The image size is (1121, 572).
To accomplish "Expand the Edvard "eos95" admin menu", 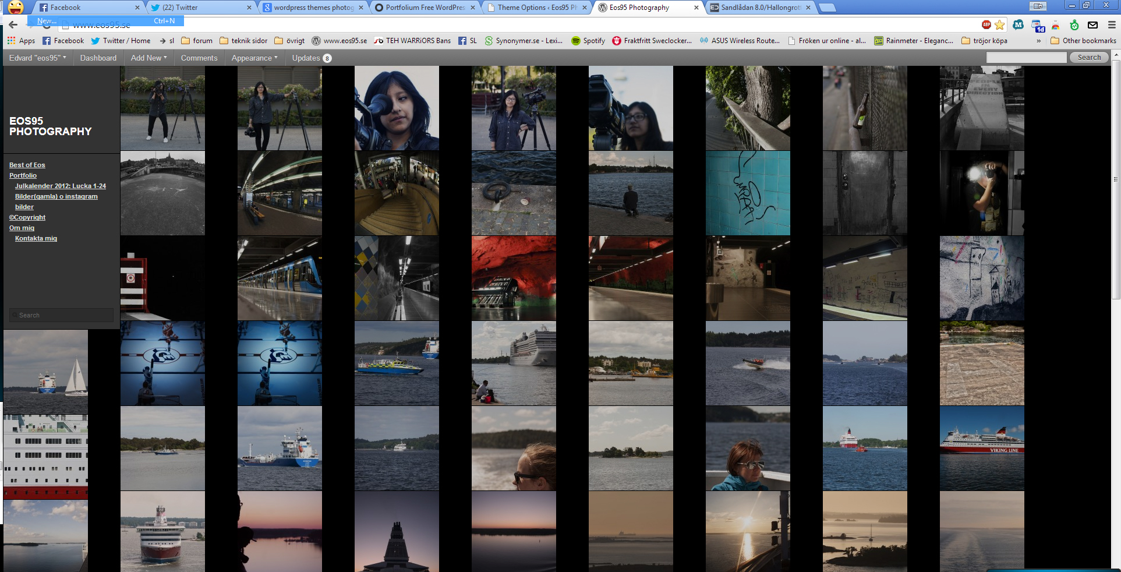I will tap(38, 58).
